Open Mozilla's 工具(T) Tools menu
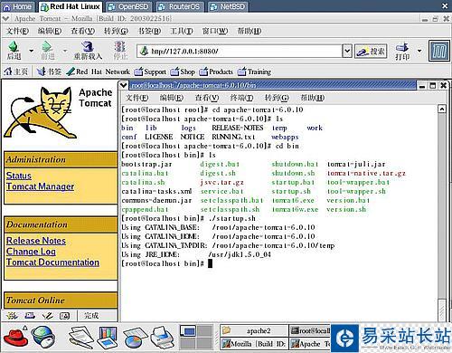 click(x=182, y=31)
